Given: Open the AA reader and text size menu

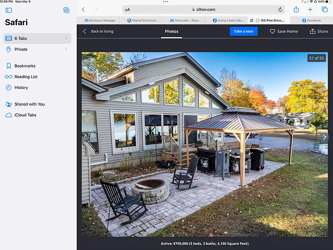Looking at the screenshot, I should tap(127, 10).
